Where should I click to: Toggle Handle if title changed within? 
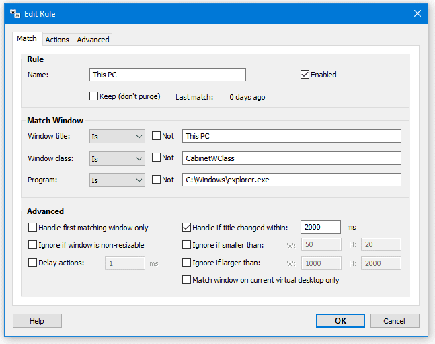coord(187,228)
